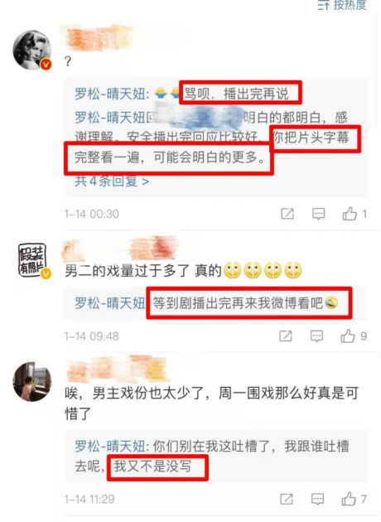
Task: Reply to the comment posted at 1-14 09:48
Action: [x=316, y=336]
